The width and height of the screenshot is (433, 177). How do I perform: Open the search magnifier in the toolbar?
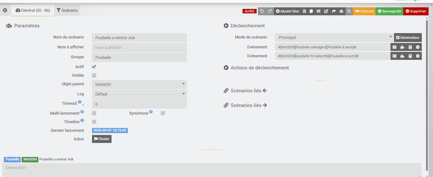point(349,11)
